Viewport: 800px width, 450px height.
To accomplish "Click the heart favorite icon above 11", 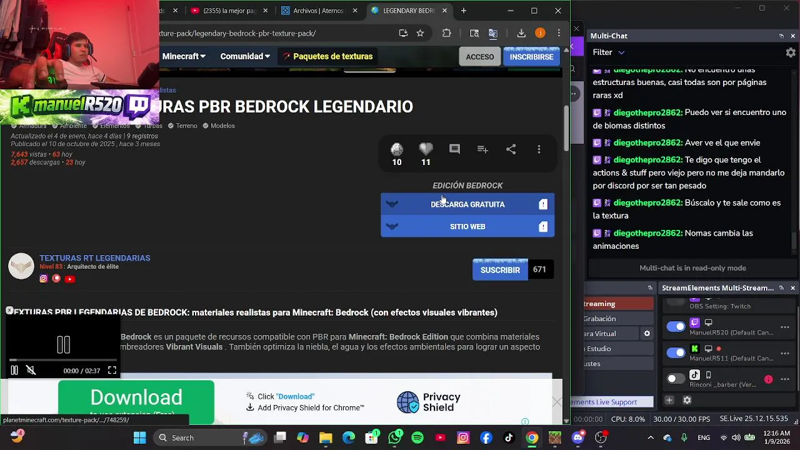I will 426,149.
